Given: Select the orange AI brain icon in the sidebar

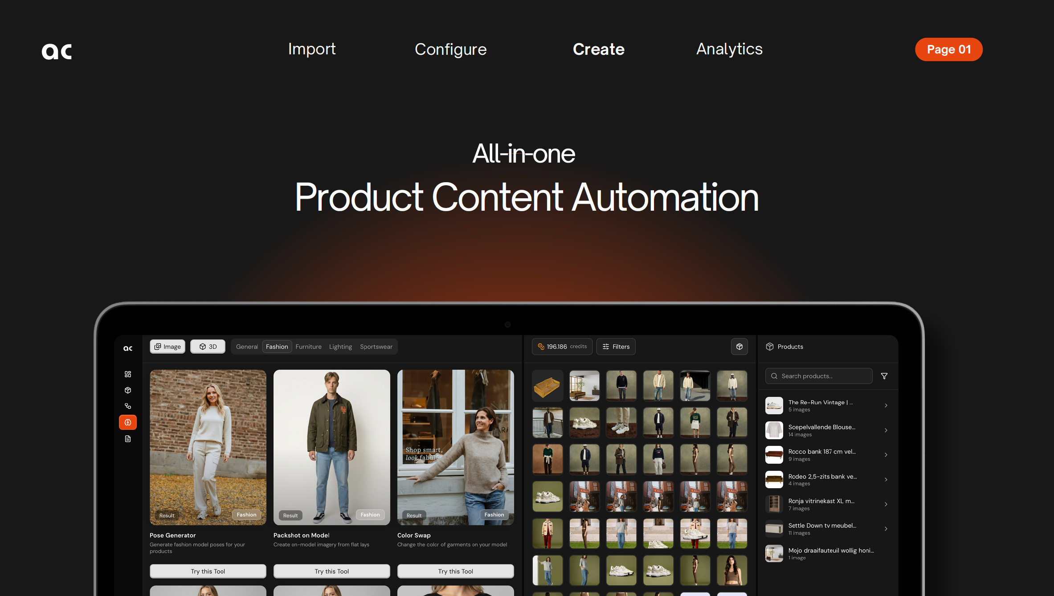Looking at the screenshot, I should click(128, 422).
